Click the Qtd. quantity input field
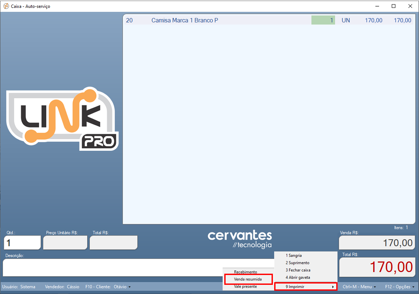 click(x=22, y=243)
